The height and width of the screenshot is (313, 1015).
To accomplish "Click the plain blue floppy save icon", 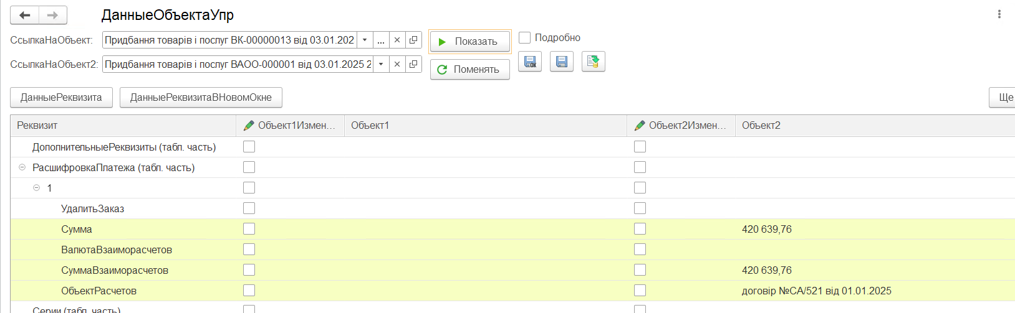I will (x=562, y=62).
